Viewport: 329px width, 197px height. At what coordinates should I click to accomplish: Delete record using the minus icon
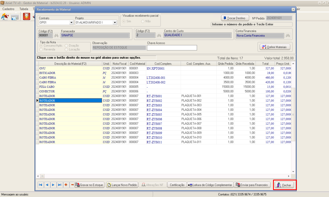72,185
